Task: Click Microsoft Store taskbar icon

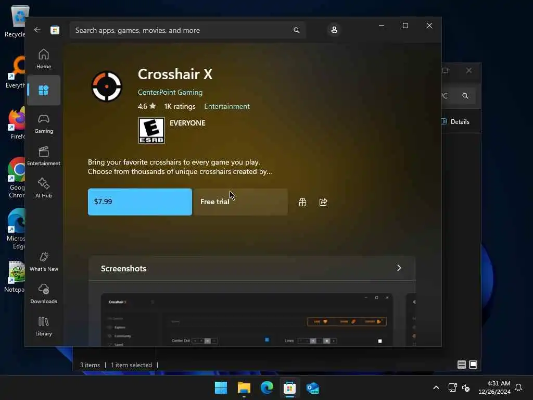Action: [289, 387]
